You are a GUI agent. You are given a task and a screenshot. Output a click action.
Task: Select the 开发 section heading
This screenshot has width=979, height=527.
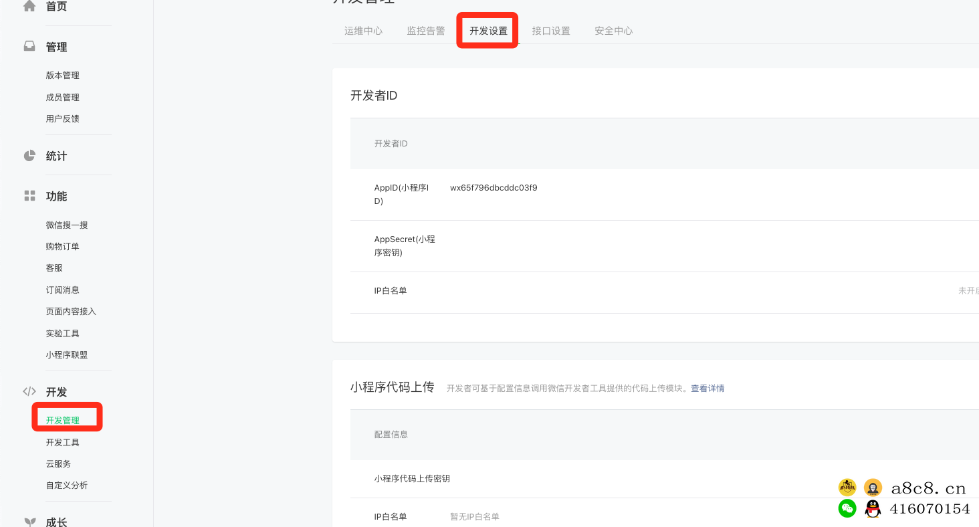[x=56, y=393]
